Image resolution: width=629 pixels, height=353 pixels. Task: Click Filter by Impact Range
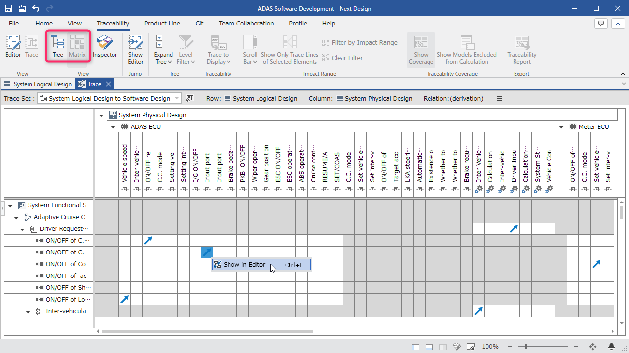coord(360,43)
